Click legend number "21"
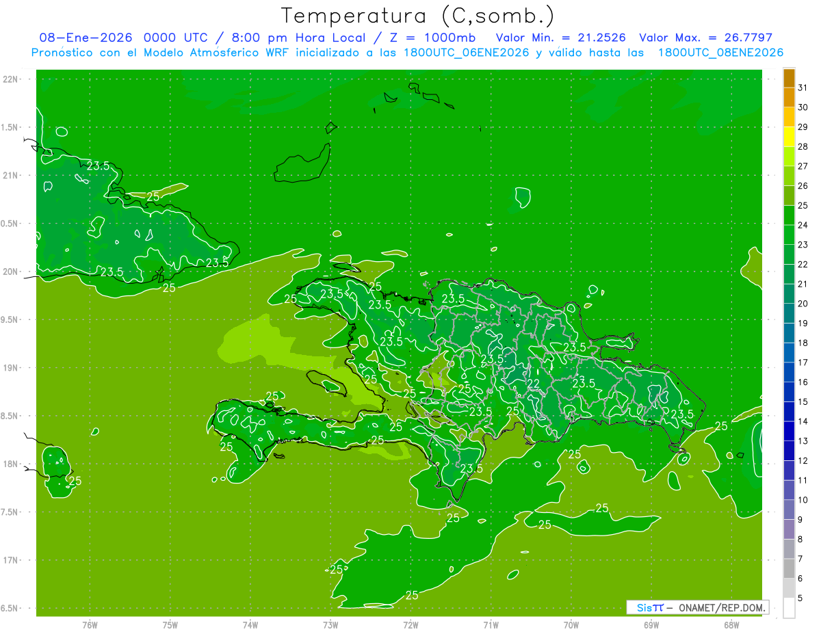 (x=803, y=284)
